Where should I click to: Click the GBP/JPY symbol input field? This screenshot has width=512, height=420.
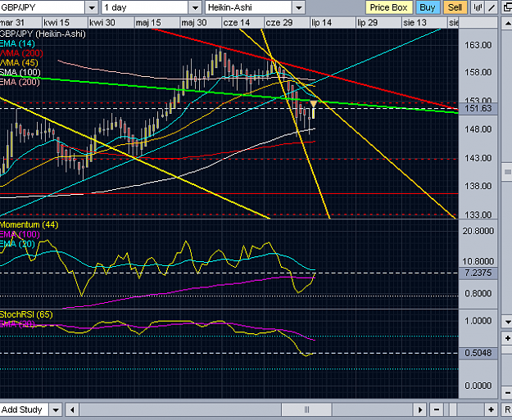42,7
